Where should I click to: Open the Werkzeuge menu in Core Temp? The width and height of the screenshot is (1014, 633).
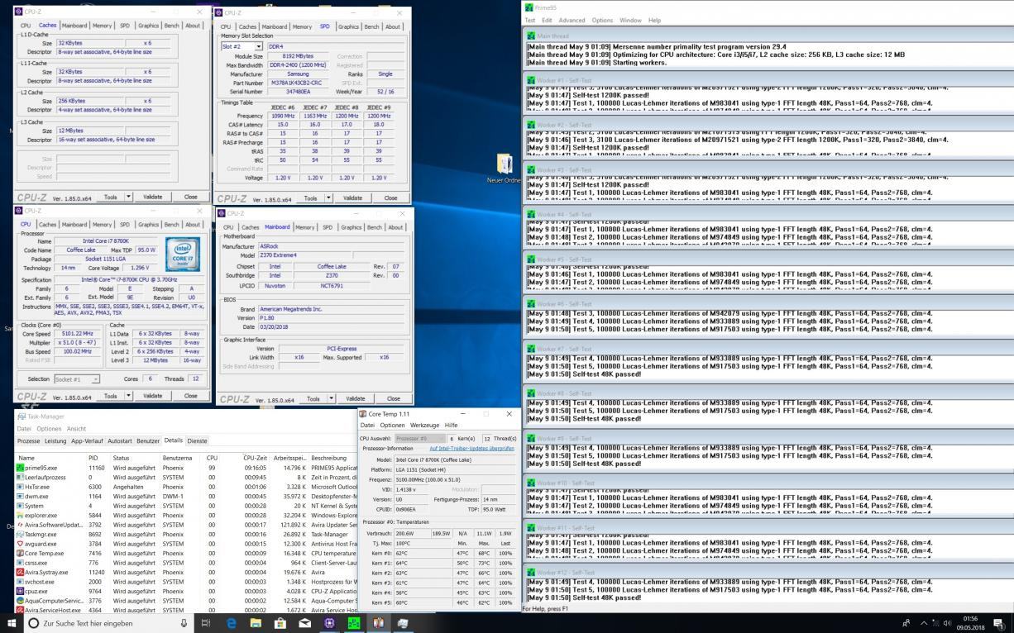coord(424,425)
